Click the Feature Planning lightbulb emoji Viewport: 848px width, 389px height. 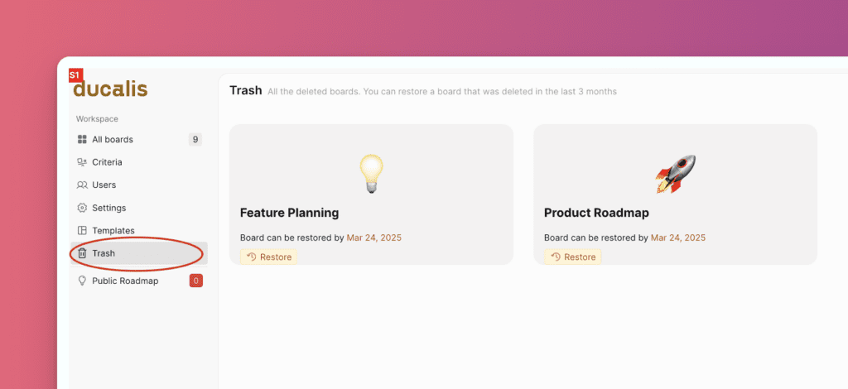371,173
